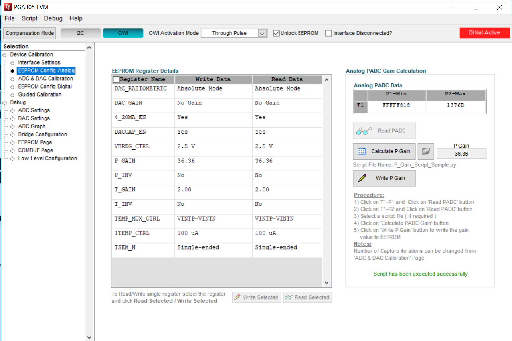Show the ADC Graph page
The height and width of the screenshot is (341, 512).
pyautogui.click(x=32, y=126)
